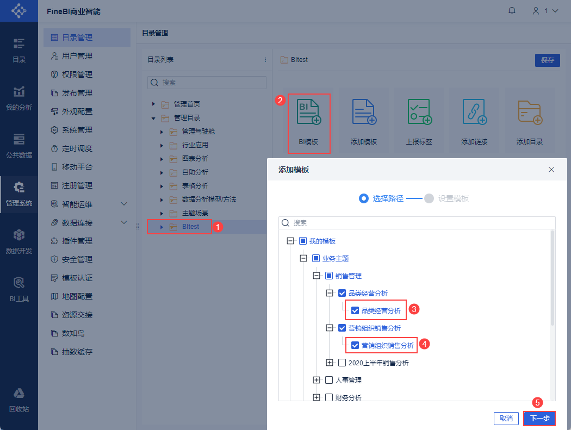The width and height of the screenshot is (571, 430).
Task: Click the 下一步 button
Action: pos(539,419)
